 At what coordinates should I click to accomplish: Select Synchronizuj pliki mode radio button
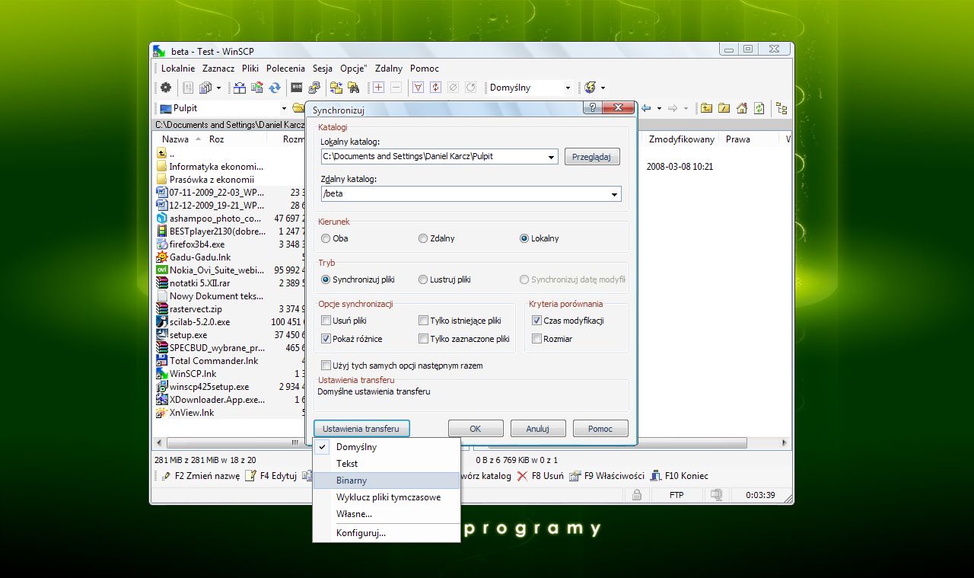point(326,279)
